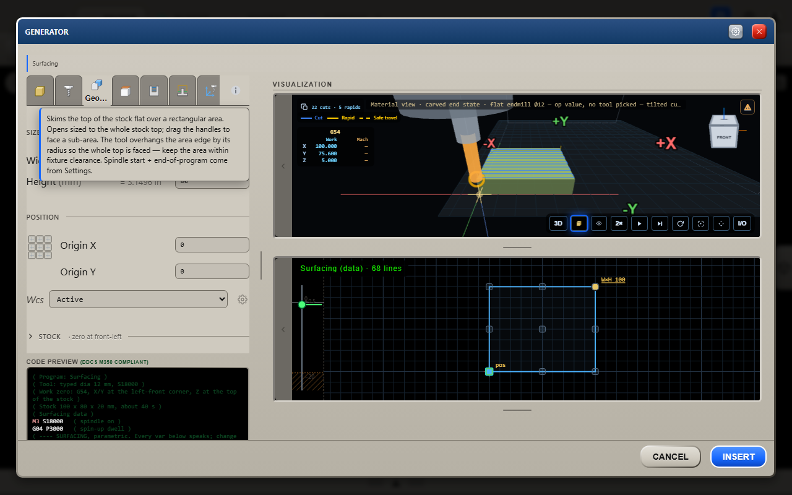Open the T-shaped clamp fixture tab
Viewport: 792px width, 495px height.
coord(183,91)
